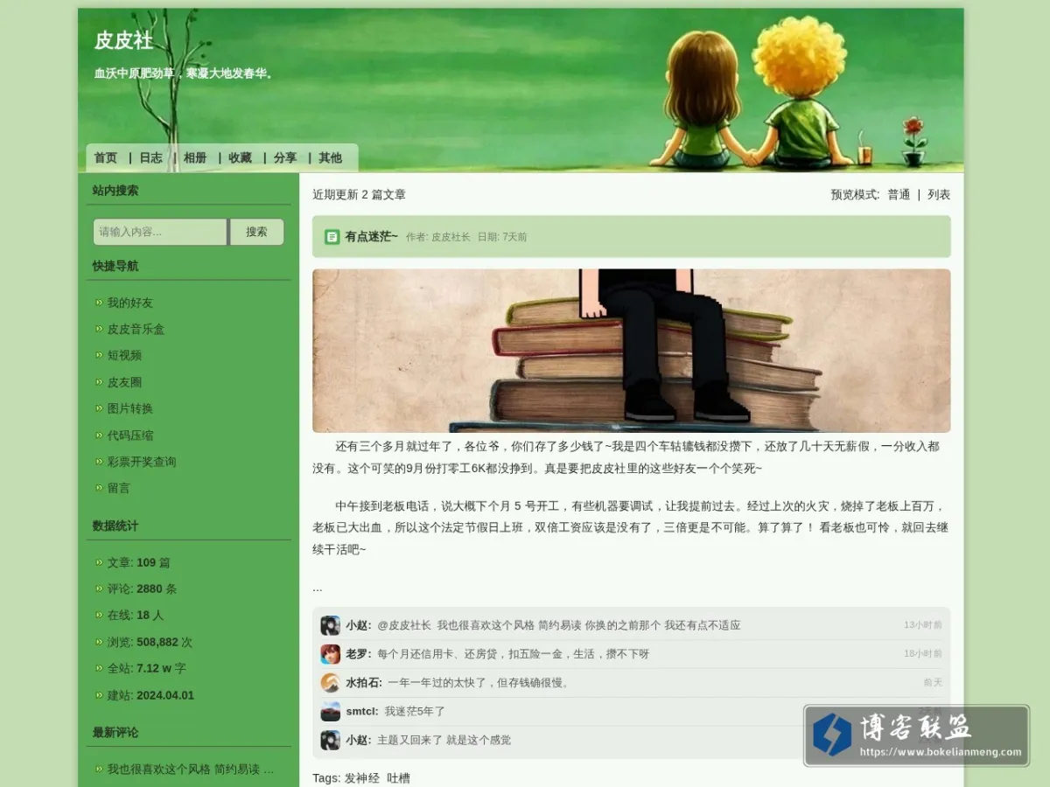The width and height of the screenshot is (1050, 787).
Task: Open 我的好友 in quick navigation
Action: [129, 303]
